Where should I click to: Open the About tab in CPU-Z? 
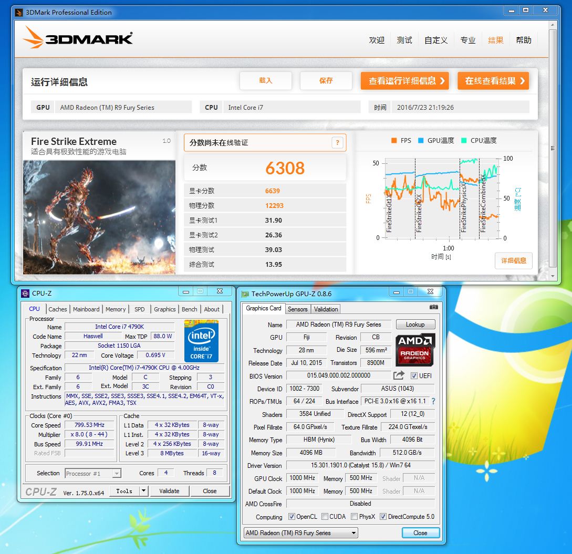(x=212, y=309)
